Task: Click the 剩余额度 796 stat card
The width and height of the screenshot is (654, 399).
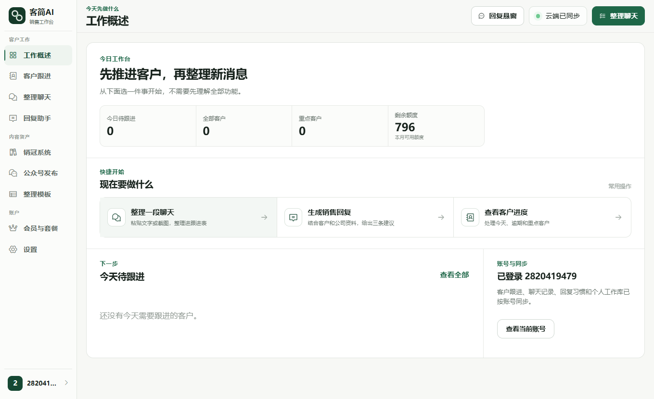Action: [436, 126]
